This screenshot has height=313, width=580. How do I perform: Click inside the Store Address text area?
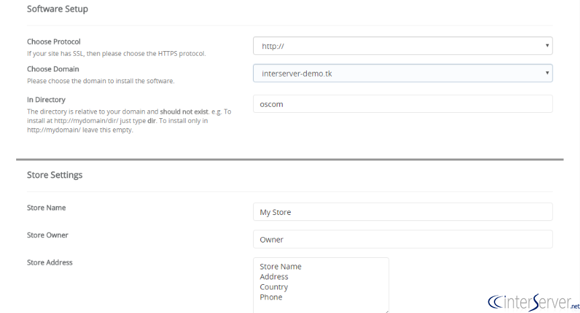(x=321, y=285)
